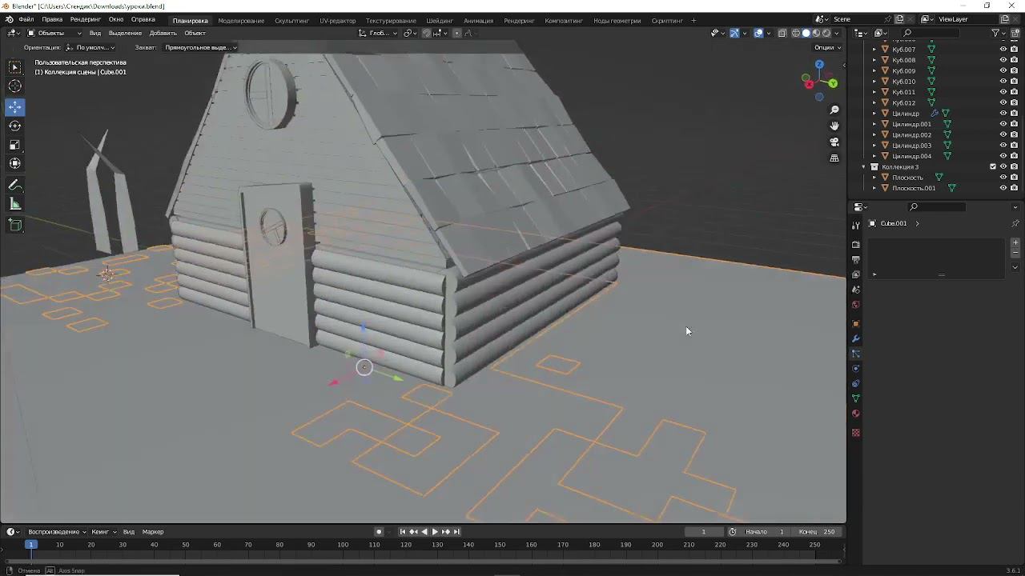The height and width of the screenshot is (576, 1025).
Task: Select the Add Cube tool
Action: (15, 225)
